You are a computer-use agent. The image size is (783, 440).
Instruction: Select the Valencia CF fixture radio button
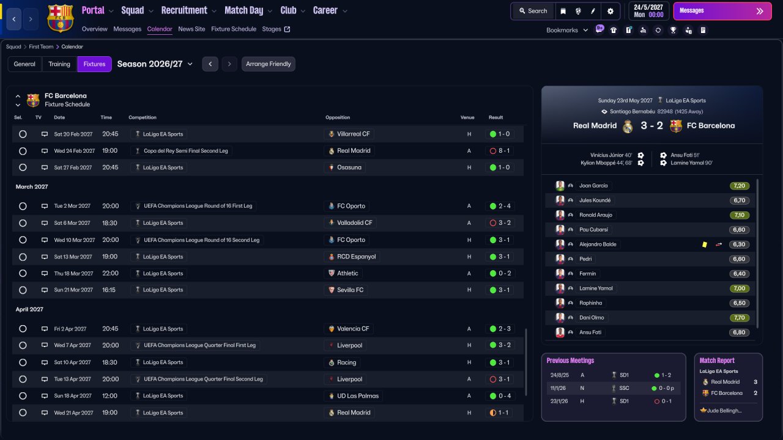tap(23, 329)
